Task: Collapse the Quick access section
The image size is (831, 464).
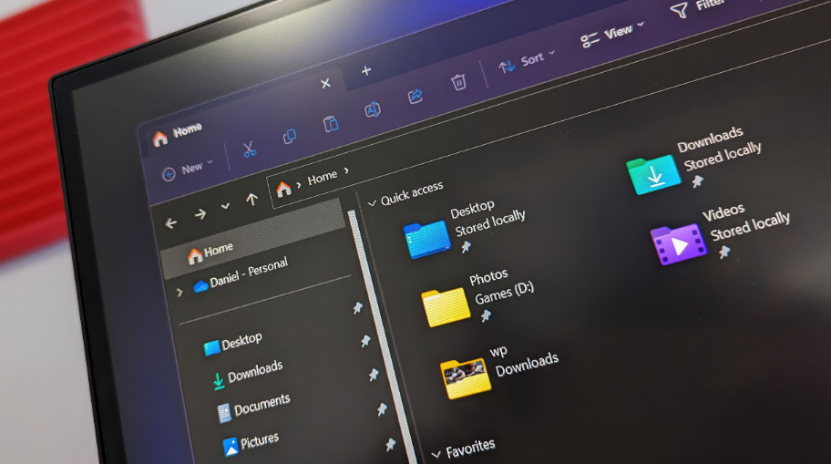Action: (372, 202)
